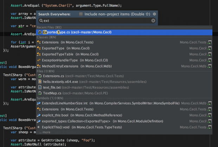Click ExplicitThis():void method icon
The height and width of the screenshot is (147, 218).
click(x=39, y=127)
